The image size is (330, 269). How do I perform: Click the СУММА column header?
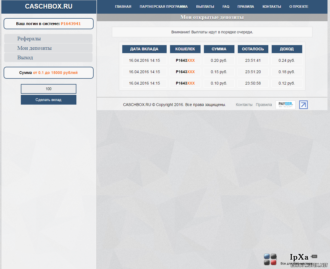(219, 49)
